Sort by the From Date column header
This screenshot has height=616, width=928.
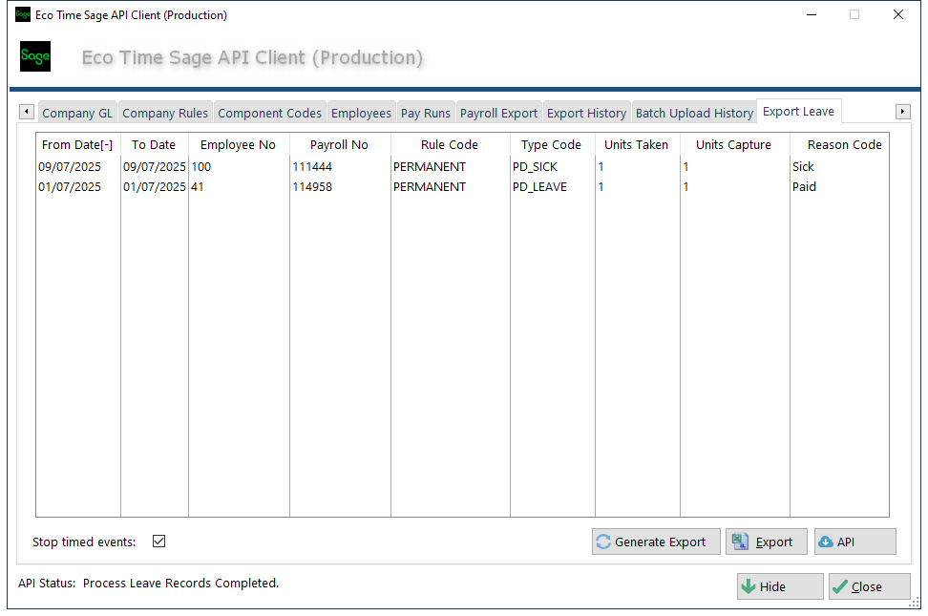[x=77, y=145]
